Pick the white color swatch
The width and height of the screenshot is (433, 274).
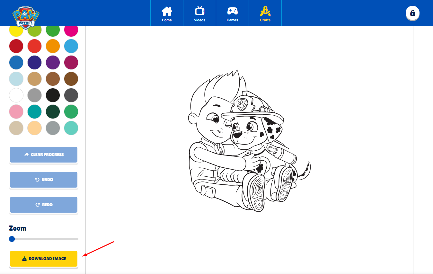click(16, 95)
